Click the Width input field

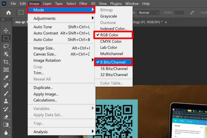coord(179,13)
